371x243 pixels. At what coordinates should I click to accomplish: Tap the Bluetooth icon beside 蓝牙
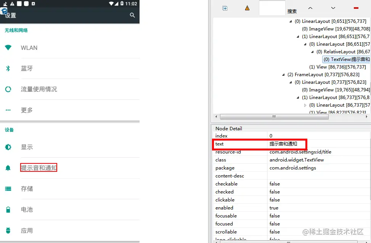tap(8, 68)
